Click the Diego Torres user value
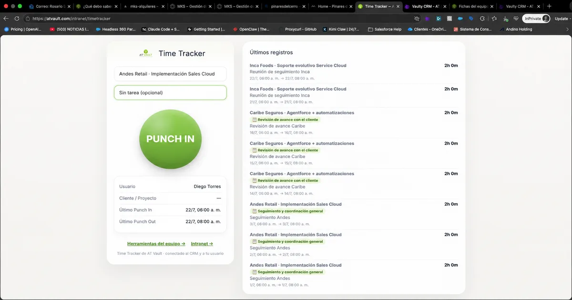The height and width of the screenshot is (300, 572). point(207,187)
